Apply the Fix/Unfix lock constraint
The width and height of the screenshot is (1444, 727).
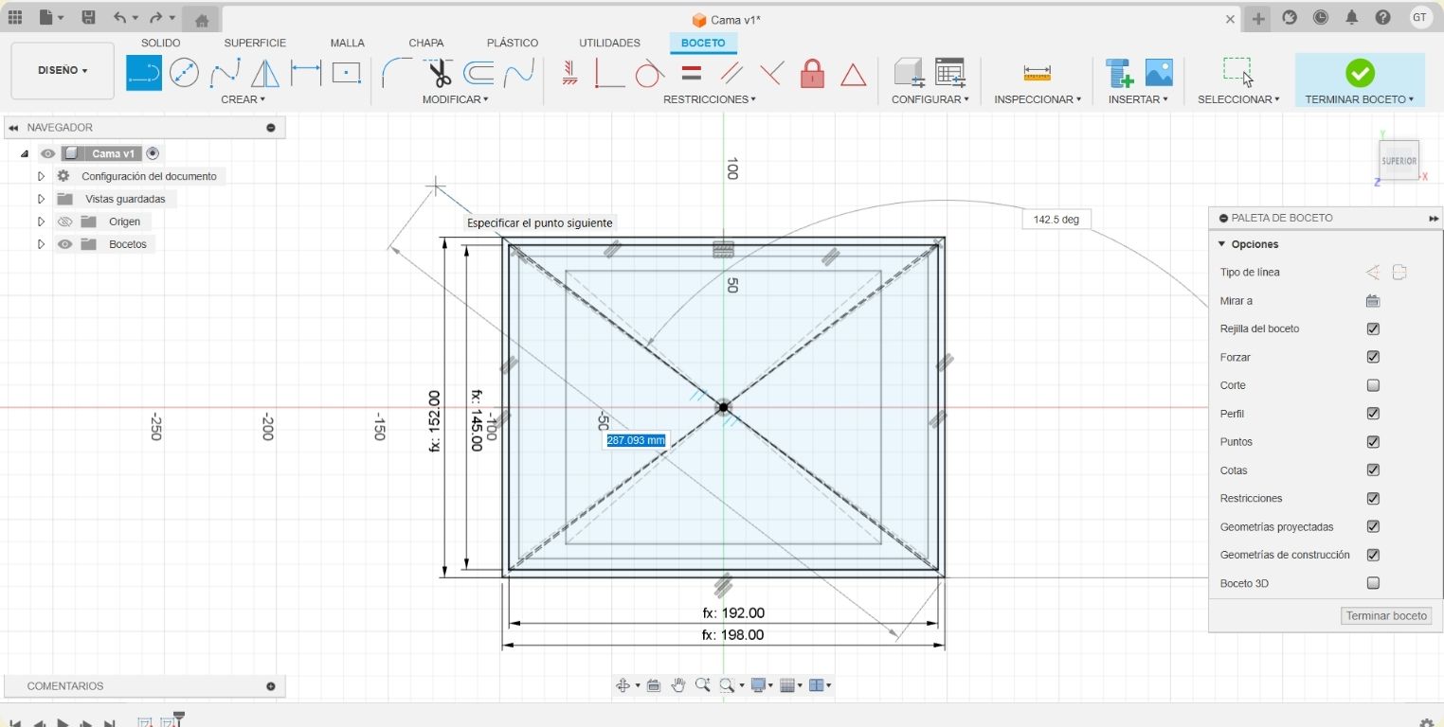(812, 73)
